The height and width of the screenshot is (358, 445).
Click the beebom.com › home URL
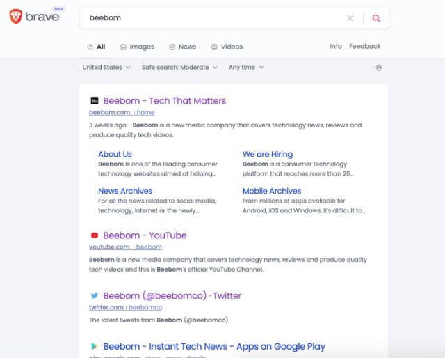point(122,112)
